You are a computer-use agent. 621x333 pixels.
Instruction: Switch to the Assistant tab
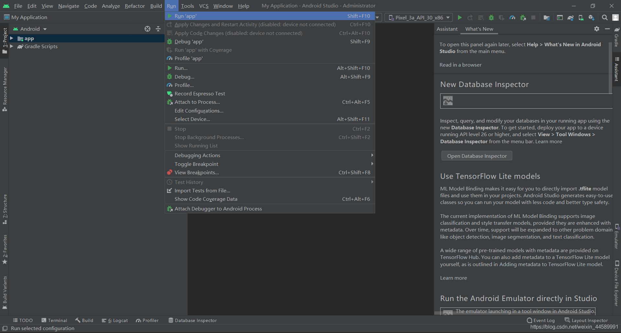point(447,29)
